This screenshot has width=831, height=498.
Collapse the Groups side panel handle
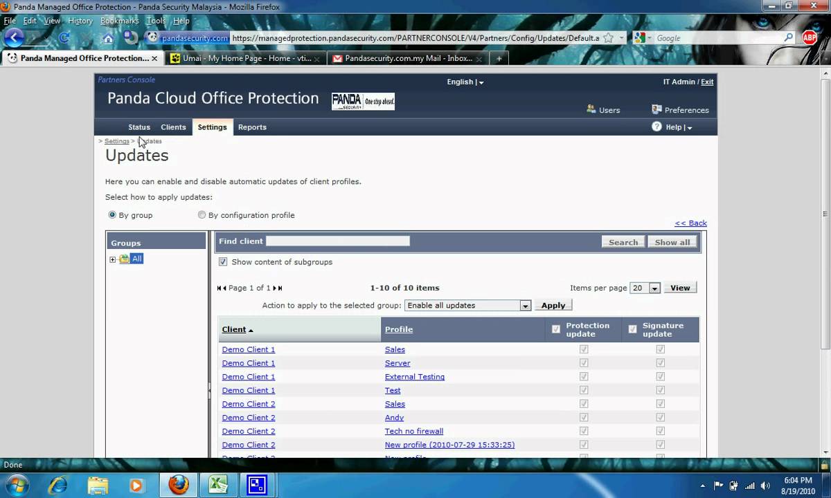pyautogui.click(x=209, y=391)
